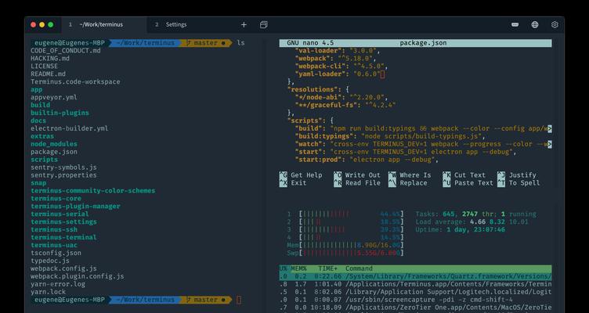Click the Paste Text nano shortcut
This screenshot has width=589, height=313.
pyautogui.click(x=468, y=183)
